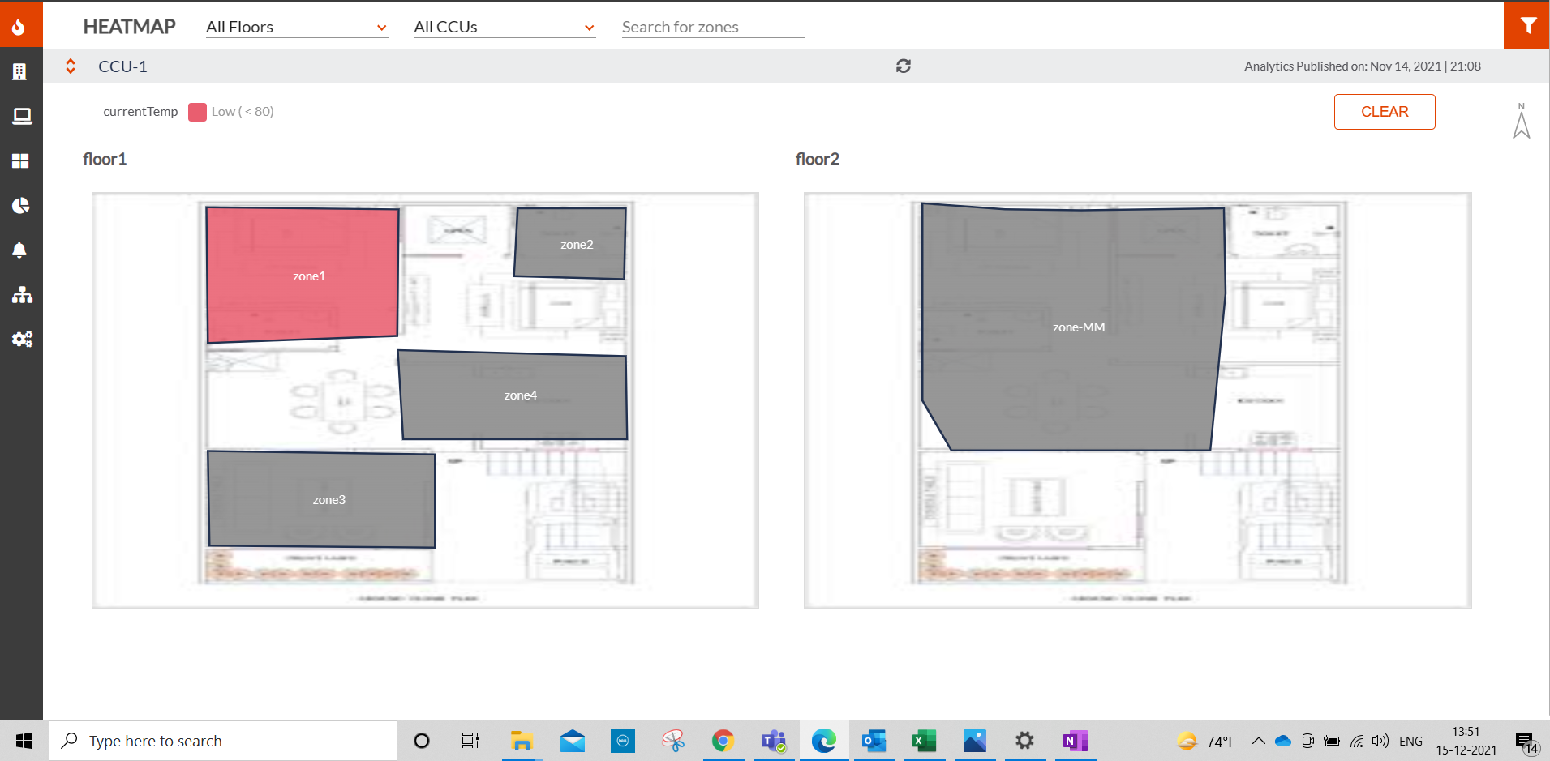
Task: Open the dashboard grid sidebar icon
Action: [20, 161]
